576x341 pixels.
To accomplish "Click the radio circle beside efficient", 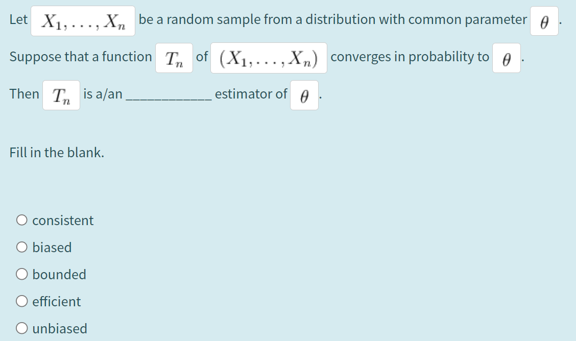I will [x=22, y=301].
